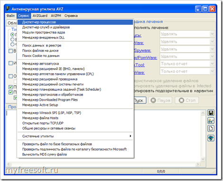This screenshot has width=223, height=181.
Task: Tick the checkbox labelled И
Action: tap(10, 63)
